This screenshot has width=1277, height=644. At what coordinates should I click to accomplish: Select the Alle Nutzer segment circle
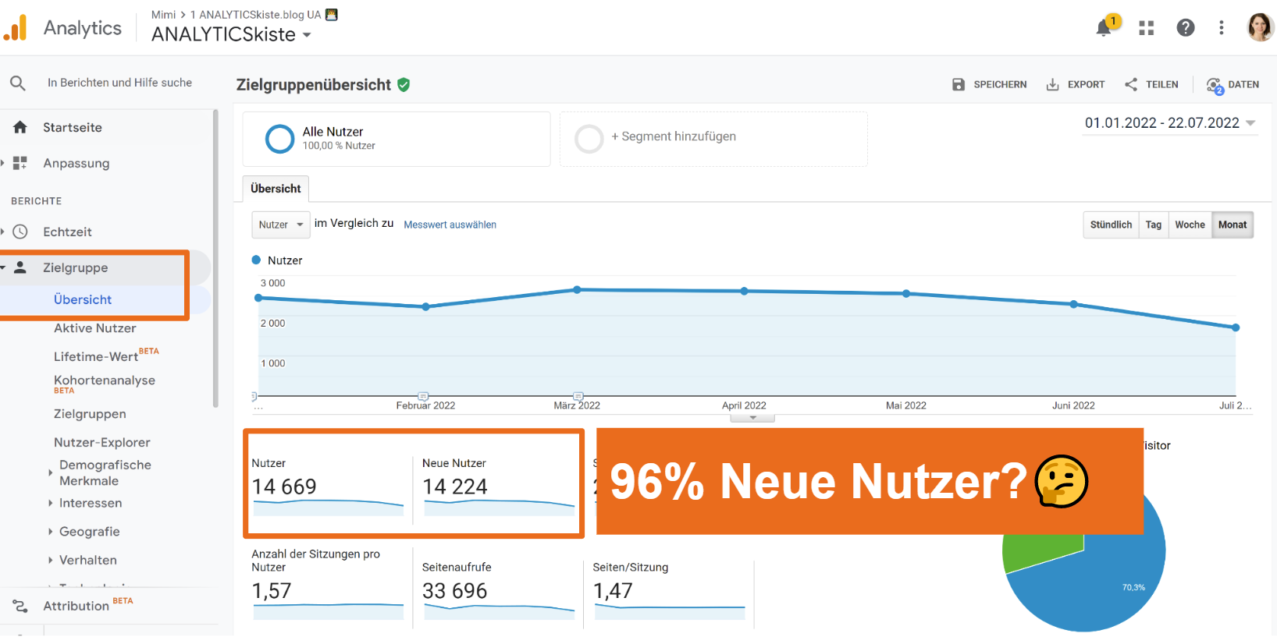tap(279, 139)
